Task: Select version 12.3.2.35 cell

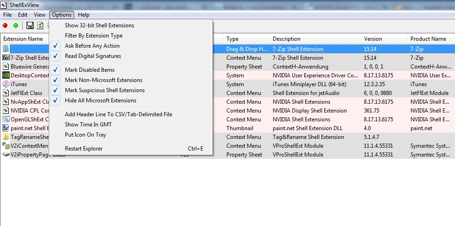Action: click(376, 84)
